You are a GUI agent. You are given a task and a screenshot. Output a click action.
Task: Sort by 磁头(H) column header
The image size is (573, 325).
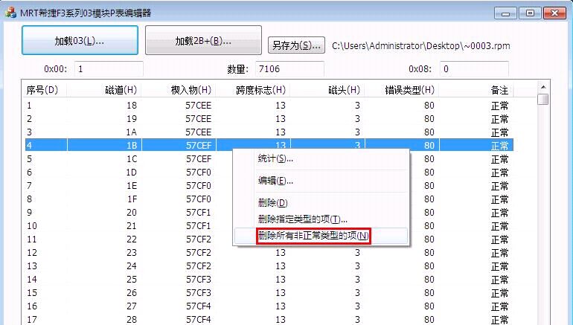(x=327, y=90)
